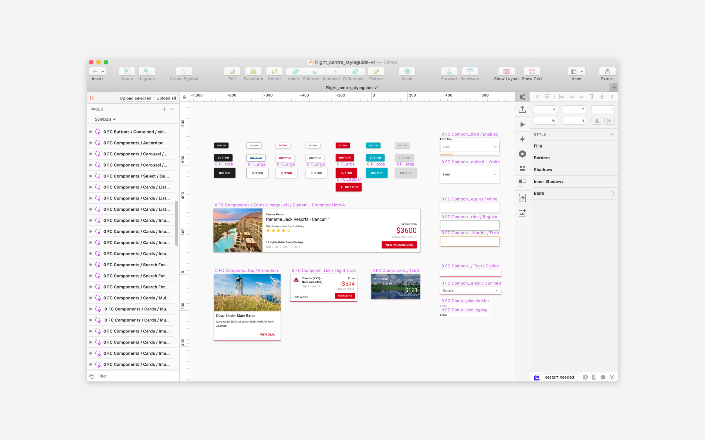The width and height of the screenshot is (705, 440).
Task: Enable the Blurs checkbox
Action: [x=612, y=193]
